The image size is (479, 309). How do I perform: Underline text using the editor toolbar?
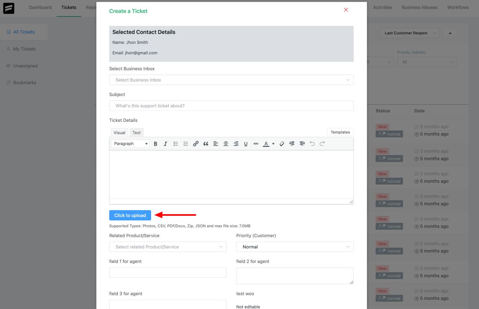[x=246, y=143]
